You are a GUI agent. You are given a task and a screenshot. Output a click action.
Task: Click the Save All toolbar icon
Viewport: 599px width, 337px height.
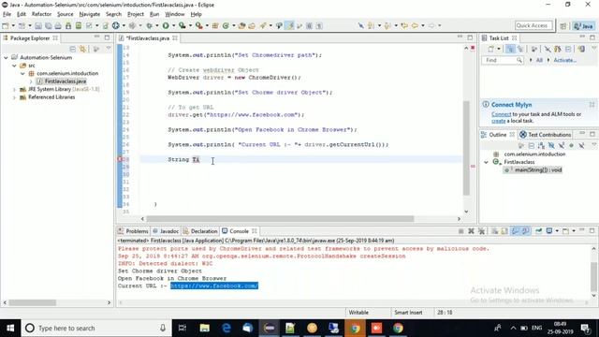tap(48, 25)
